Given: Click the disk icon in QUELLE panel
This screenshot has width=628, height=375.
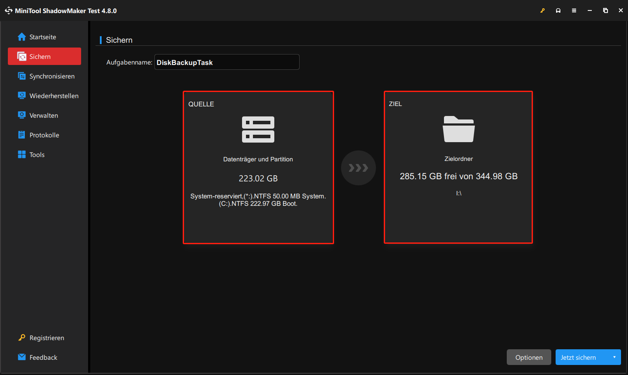Looking at the screenshot, I should point(258,130).
